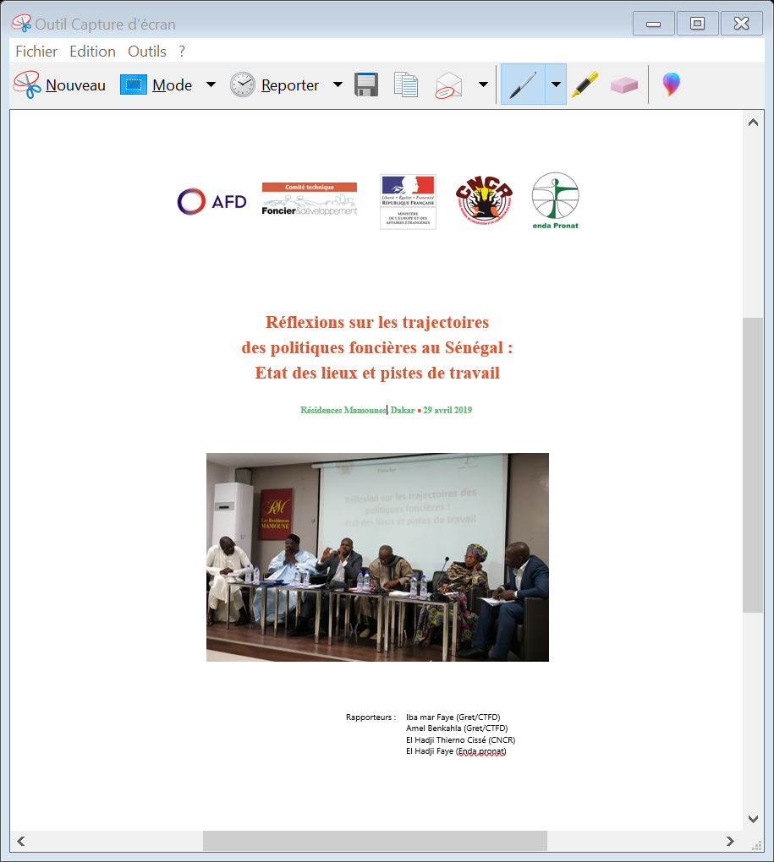Open the pen options dropdown arrow

click(556, 85)
